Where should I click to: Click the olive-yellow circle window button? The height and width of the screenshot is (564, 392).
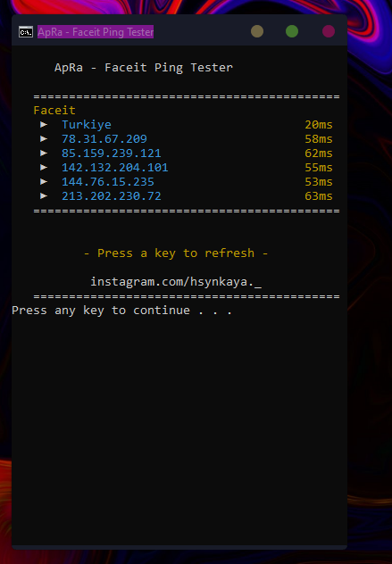[x=257, y=31]
